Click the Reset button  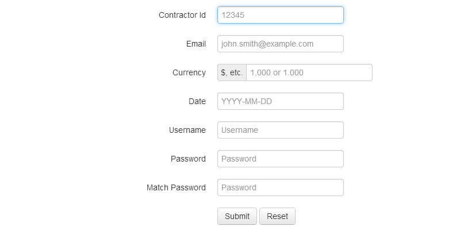(x=277, y=216)
